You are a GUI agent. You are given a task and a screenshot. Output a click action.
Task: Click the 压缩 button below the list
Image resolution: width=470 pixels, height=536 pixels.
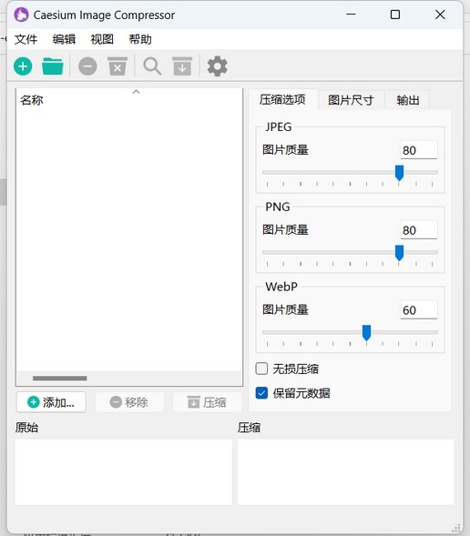click(208, 402)
